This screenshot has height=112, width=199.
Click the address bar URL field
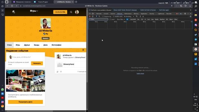34,6
